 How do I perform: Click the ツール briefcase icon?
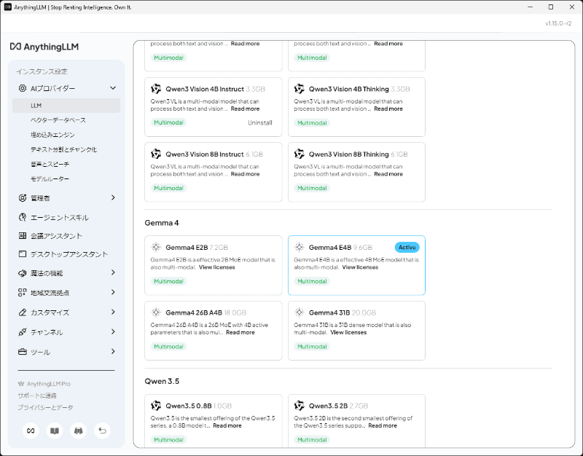coord(23,352)
